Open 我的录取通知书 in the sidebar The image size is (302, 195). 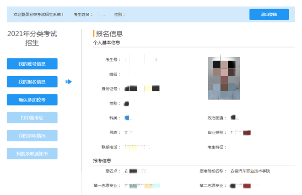[x=32, y=153]
